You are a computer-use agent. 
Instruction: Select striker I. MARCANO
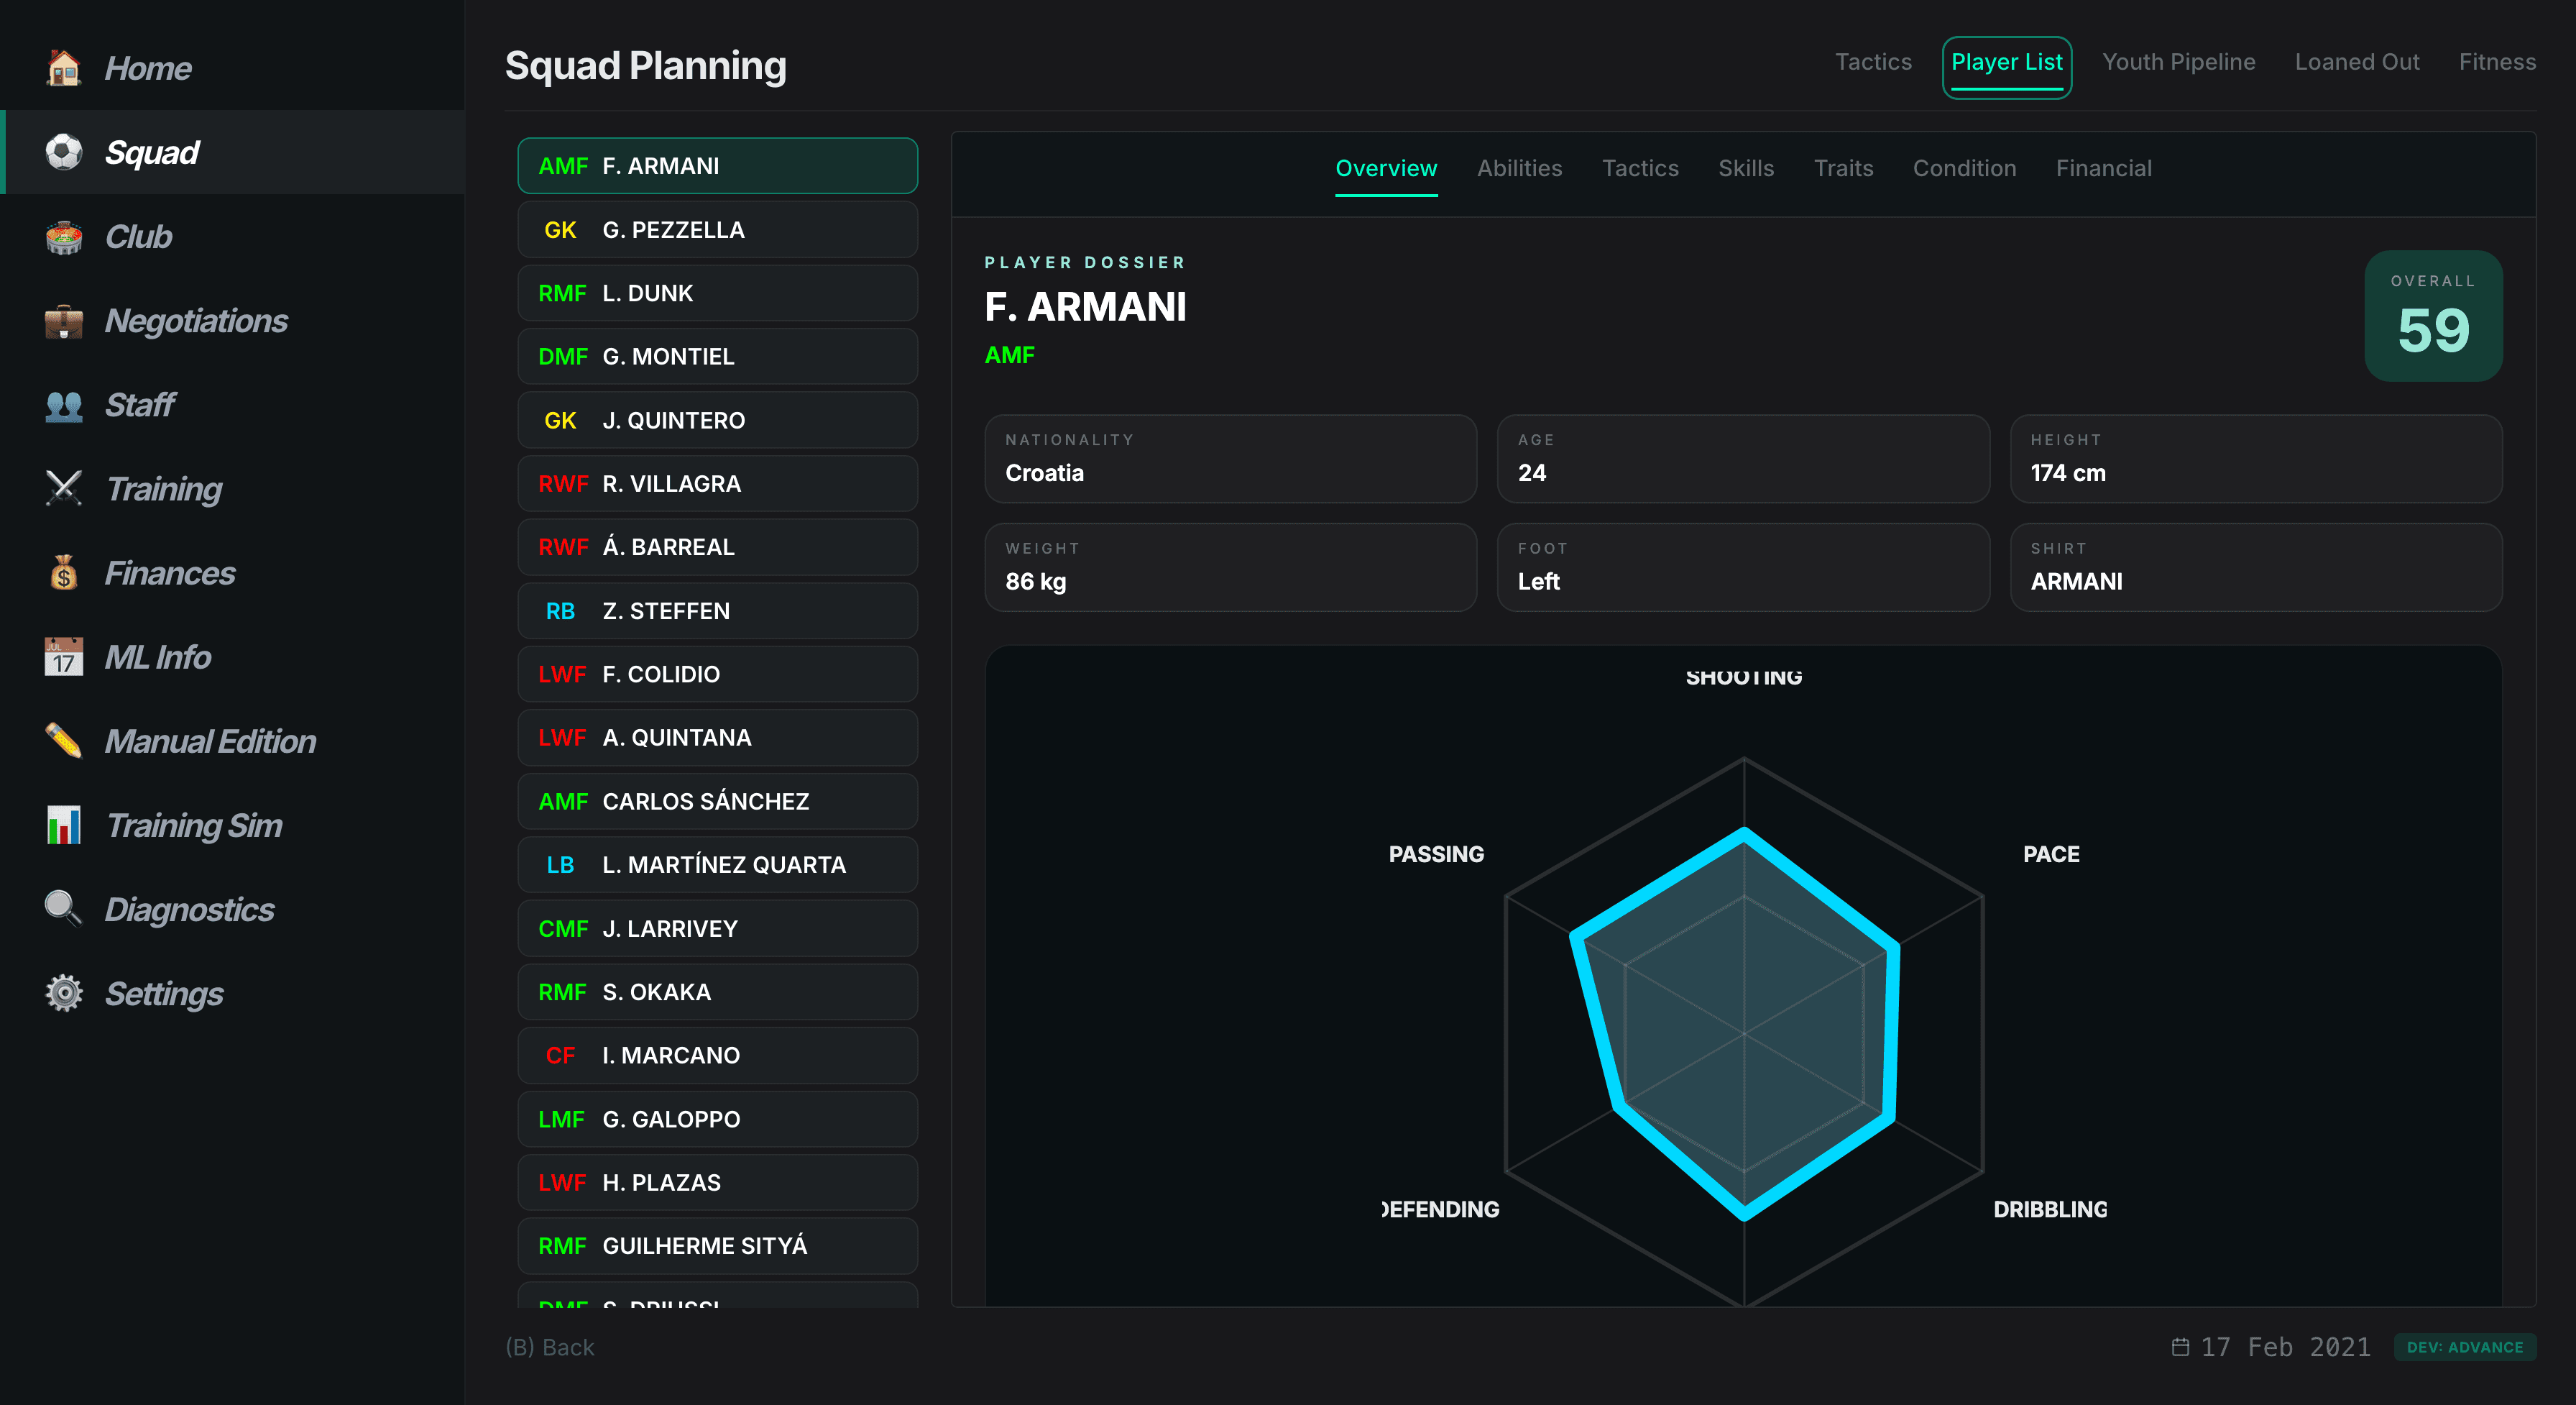(x=717, y=1055)
